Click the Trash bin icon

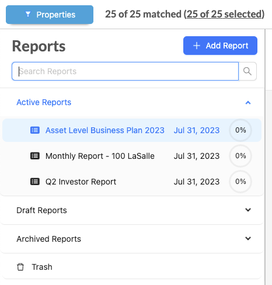20,267
